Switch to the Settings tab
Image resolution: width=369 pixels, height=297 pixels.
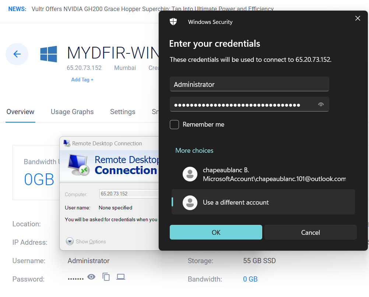[123, 112]
